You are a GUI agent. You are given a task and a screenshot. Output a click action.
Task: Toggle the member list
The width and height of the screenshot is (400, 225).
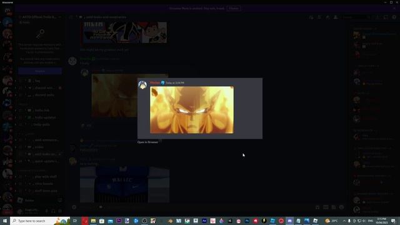336,17
